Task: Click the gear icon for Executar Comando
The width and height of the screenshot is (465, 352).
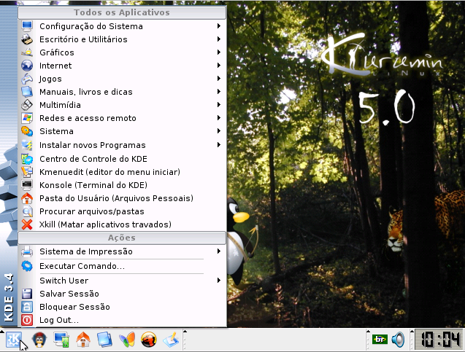Action: (27, 266)
